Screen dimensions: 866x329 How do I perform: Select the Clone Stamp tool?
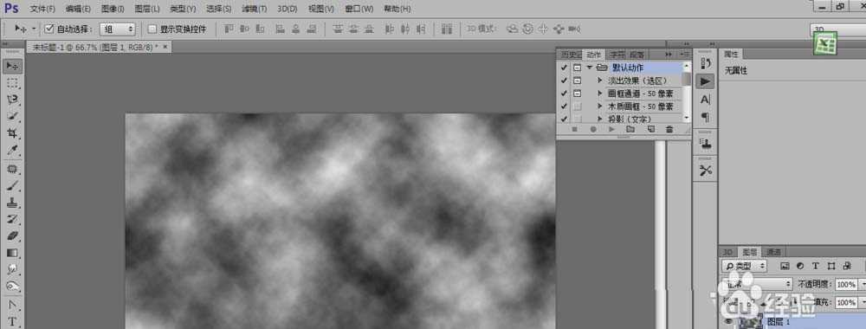pos(12,203)
